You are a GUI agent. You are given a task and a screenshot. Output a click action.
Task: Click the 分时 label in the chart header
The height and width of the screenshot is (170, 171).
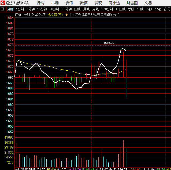click(27, 15)
